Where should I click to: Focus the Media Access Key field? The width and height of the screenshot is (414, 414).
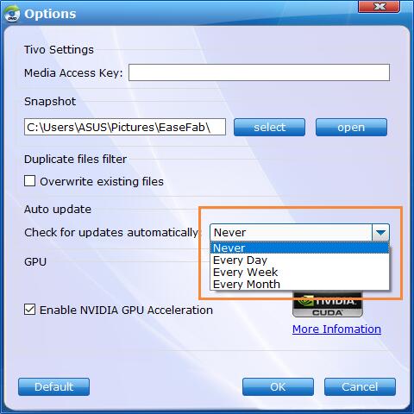259,72
